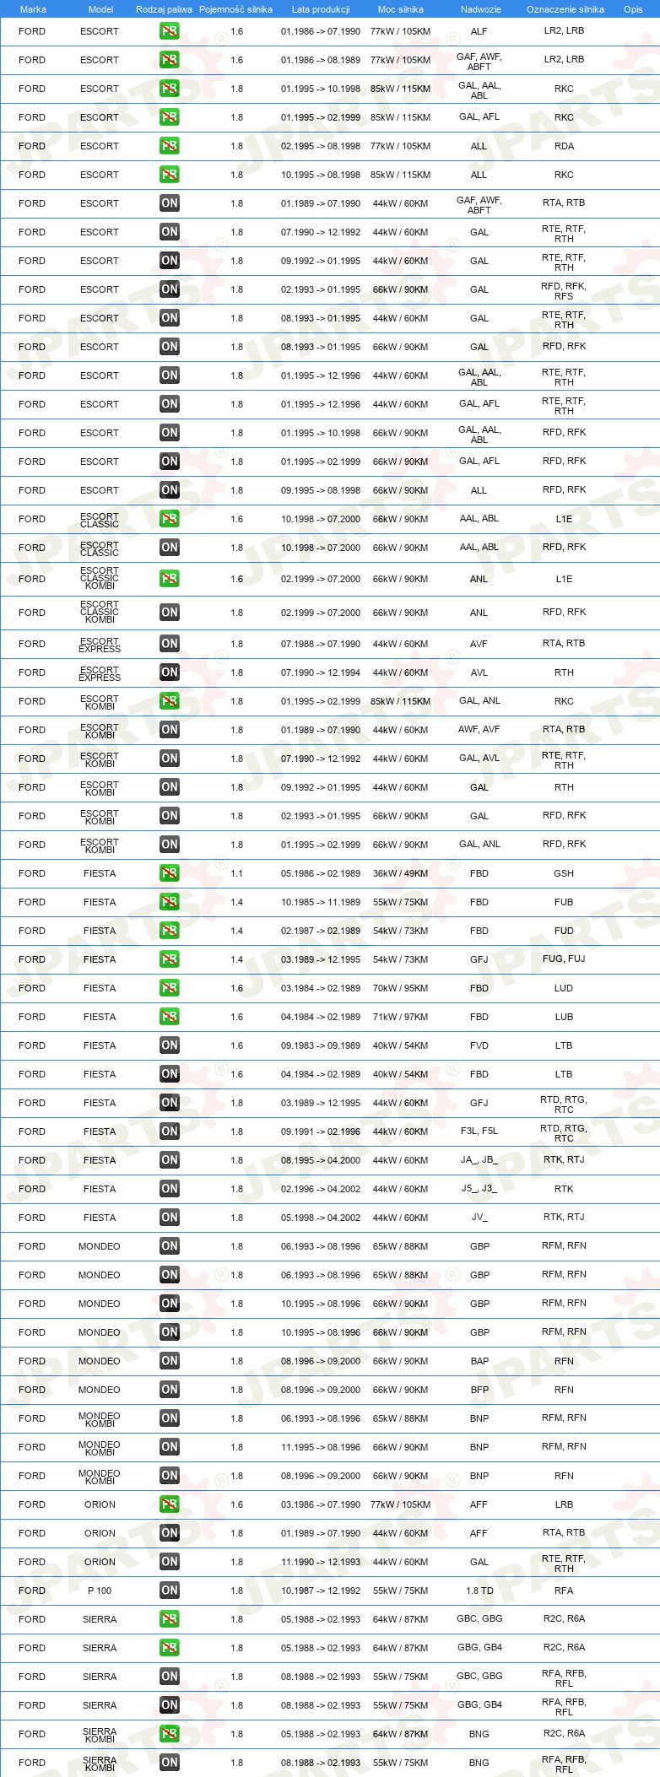Image resolution: width=660 pixels, height=1777 pixels.
Task: Click the Moc silnika column header
Action: click(x=401, y=9)
